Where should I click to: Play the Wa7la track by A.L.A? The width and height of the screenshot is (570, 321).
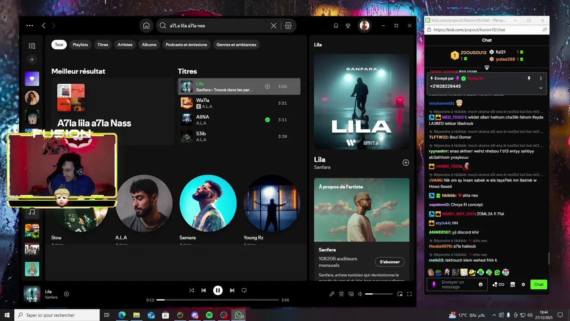[239, 103]
